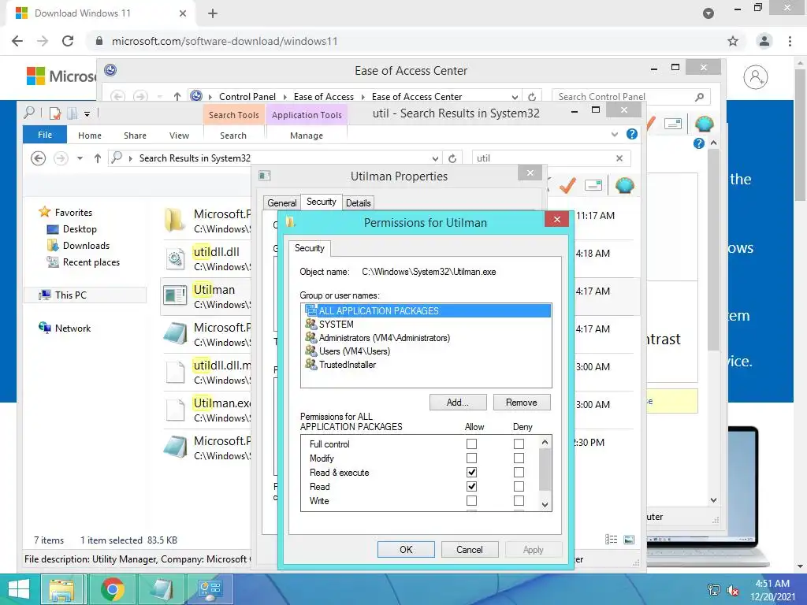Cancel the Permissions dialog
The width and height of the screenshot is (807, 605).
[x=470, y=549]
